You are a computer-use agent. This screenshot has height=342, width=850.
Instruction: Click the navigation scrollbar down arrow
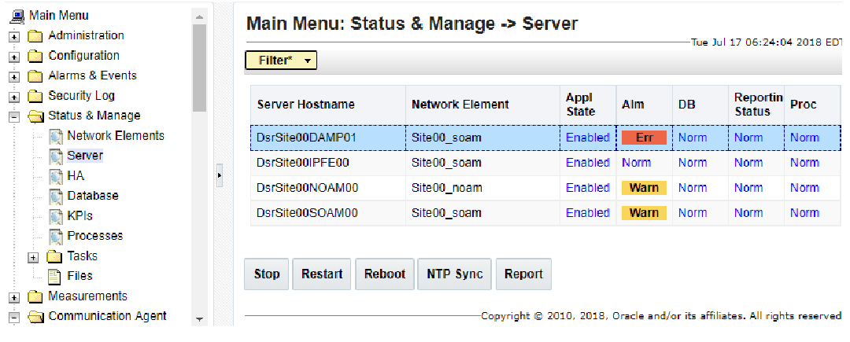click(199, 319)
